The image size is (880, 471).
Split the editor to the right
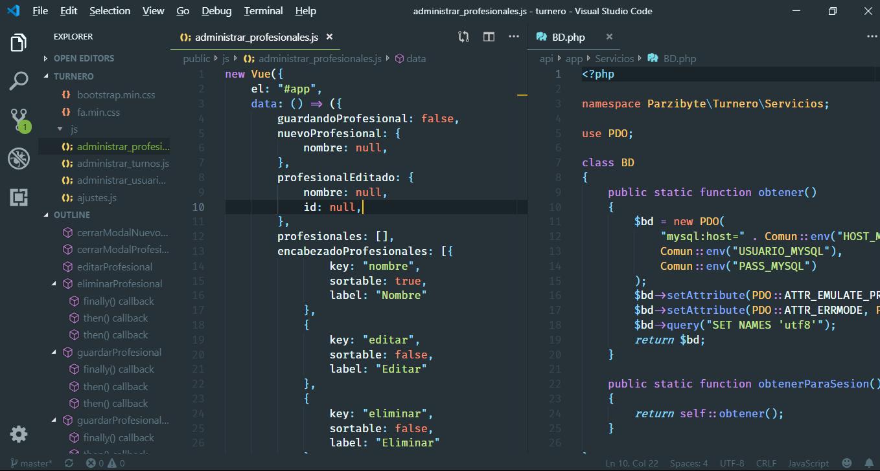(489, 37)
